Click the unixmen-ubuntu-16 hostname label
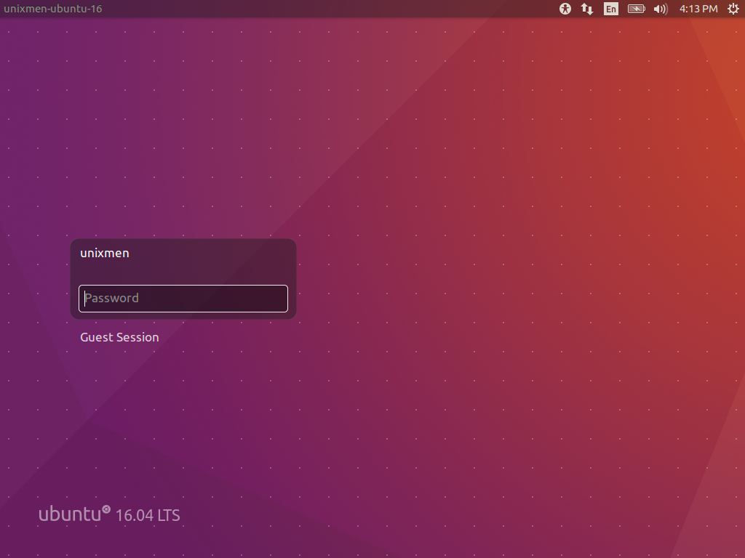Image resolution: width=745 pixels, height=558 pixels. [52, 9]
